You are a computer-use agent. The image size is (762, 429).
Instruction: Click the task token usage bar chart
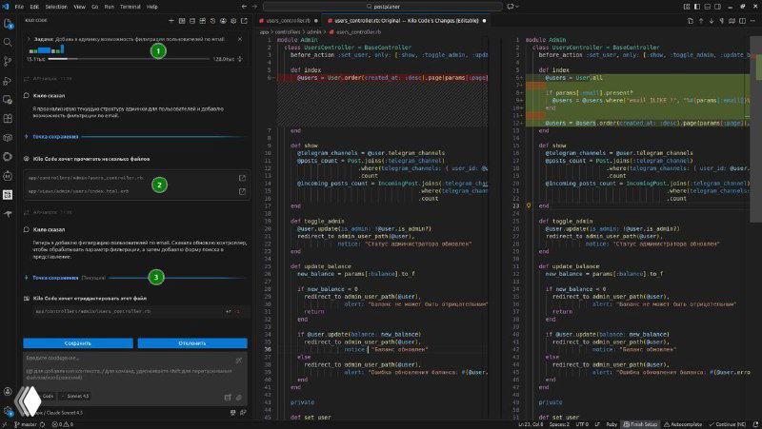[47, 49]
